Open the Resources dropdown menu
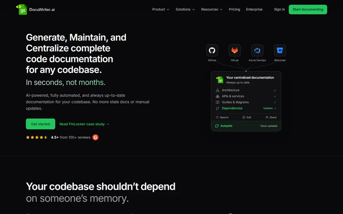 tap(212, 9)
